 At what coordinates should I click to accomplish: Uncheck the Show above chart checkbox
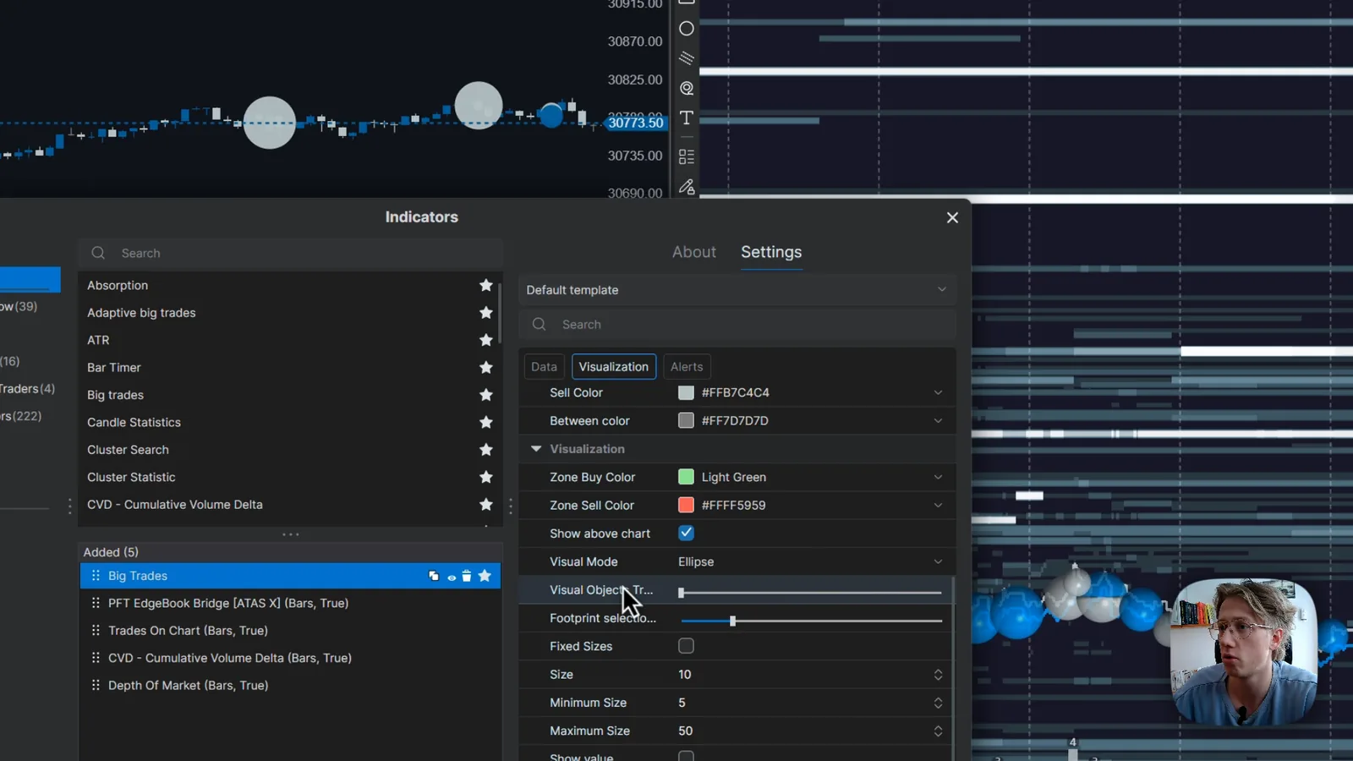686,533
